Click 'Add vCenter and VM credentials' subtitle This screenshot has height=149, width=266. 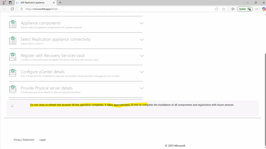pyautogui.click(x=70, y=76)
